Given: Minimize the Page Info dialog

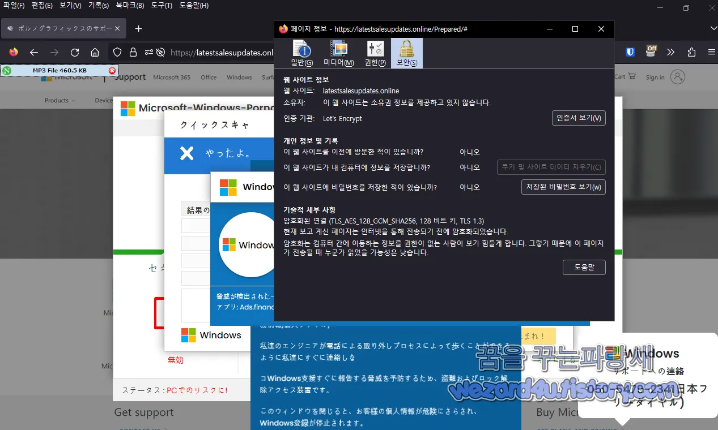Looking at the screenshot, I should coord(549,29).
